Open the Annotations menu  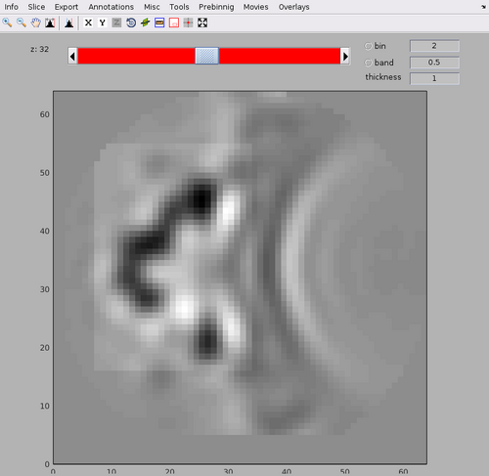click(111, 7)
